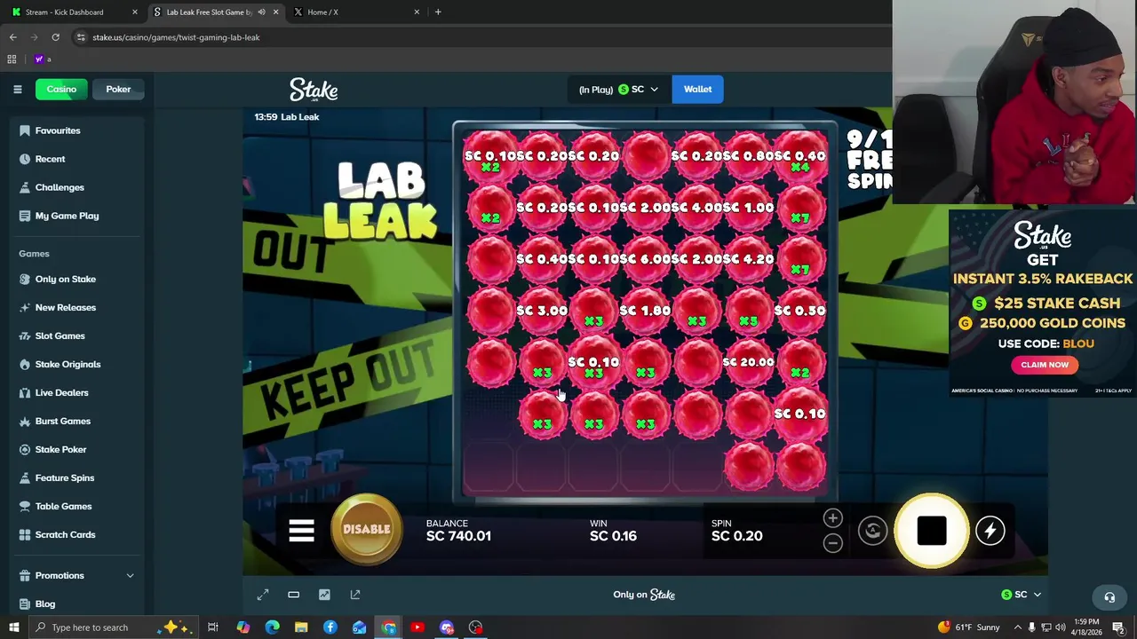Switch to Home / X browser tab
Image resolution: width=1137 pixels, height=639 pixels.
(355, 12)
